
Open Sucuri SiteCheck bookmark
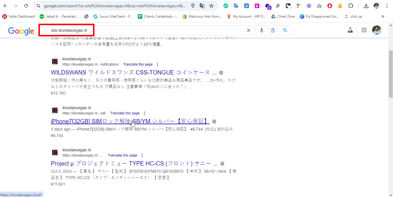[x=113, y=16]
